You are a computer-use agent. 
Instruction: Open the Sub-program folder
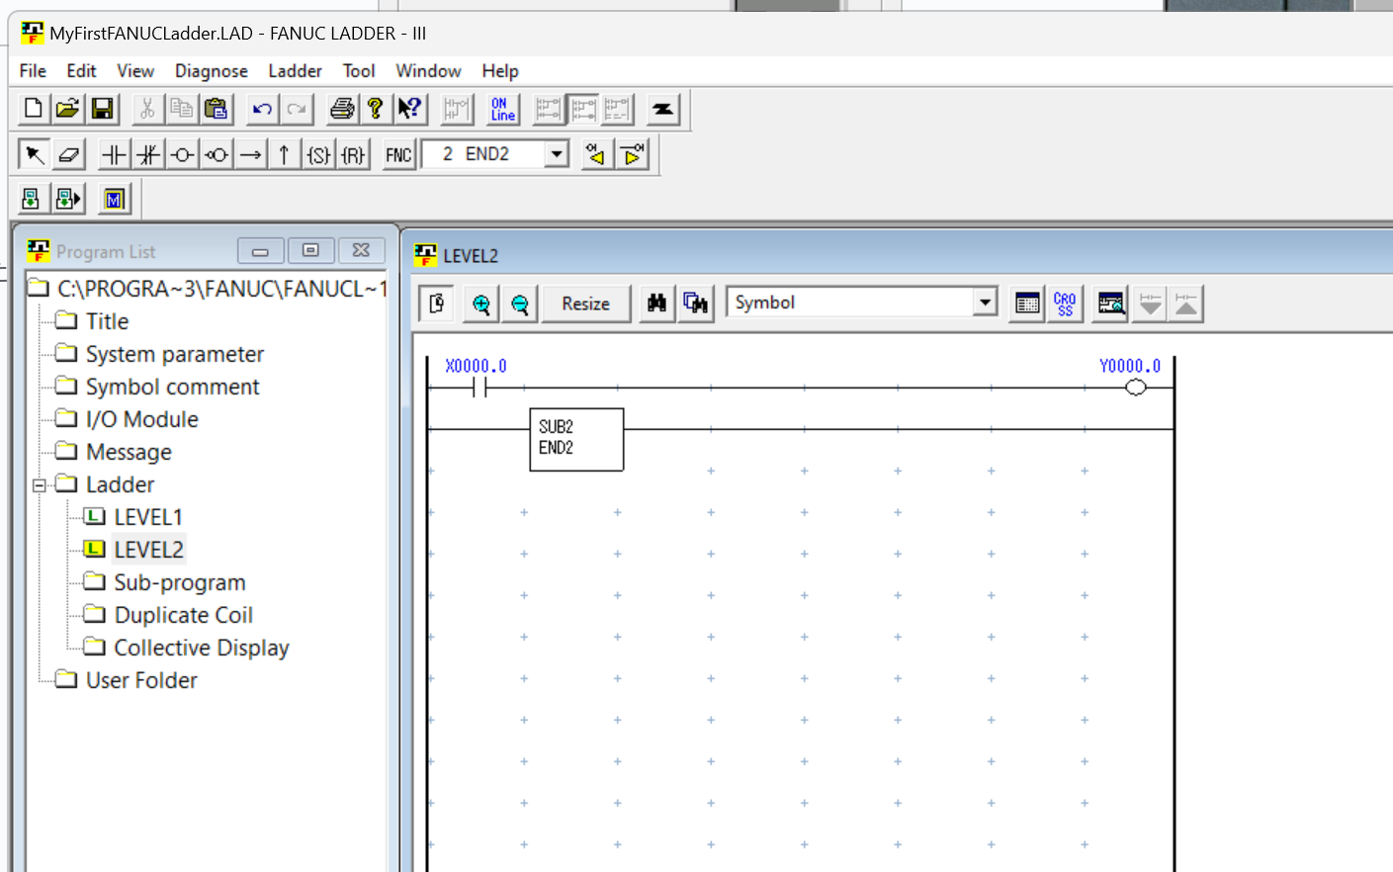point(179,582)
